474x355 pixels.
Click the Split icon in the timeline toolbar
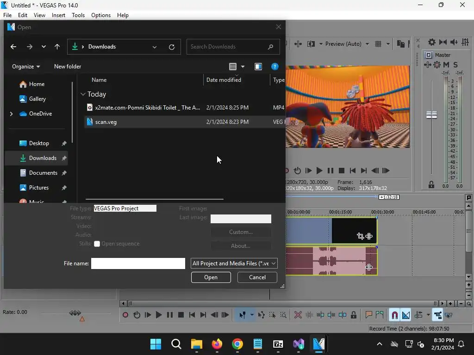(343, 315)
